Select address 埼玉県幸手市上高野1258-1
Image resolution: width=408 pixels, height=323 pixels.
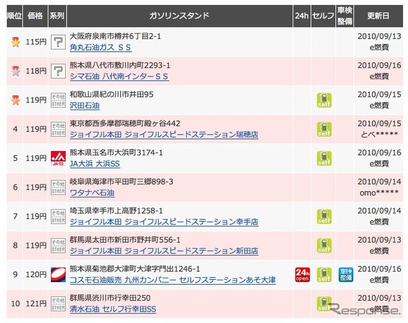point(116,211)
